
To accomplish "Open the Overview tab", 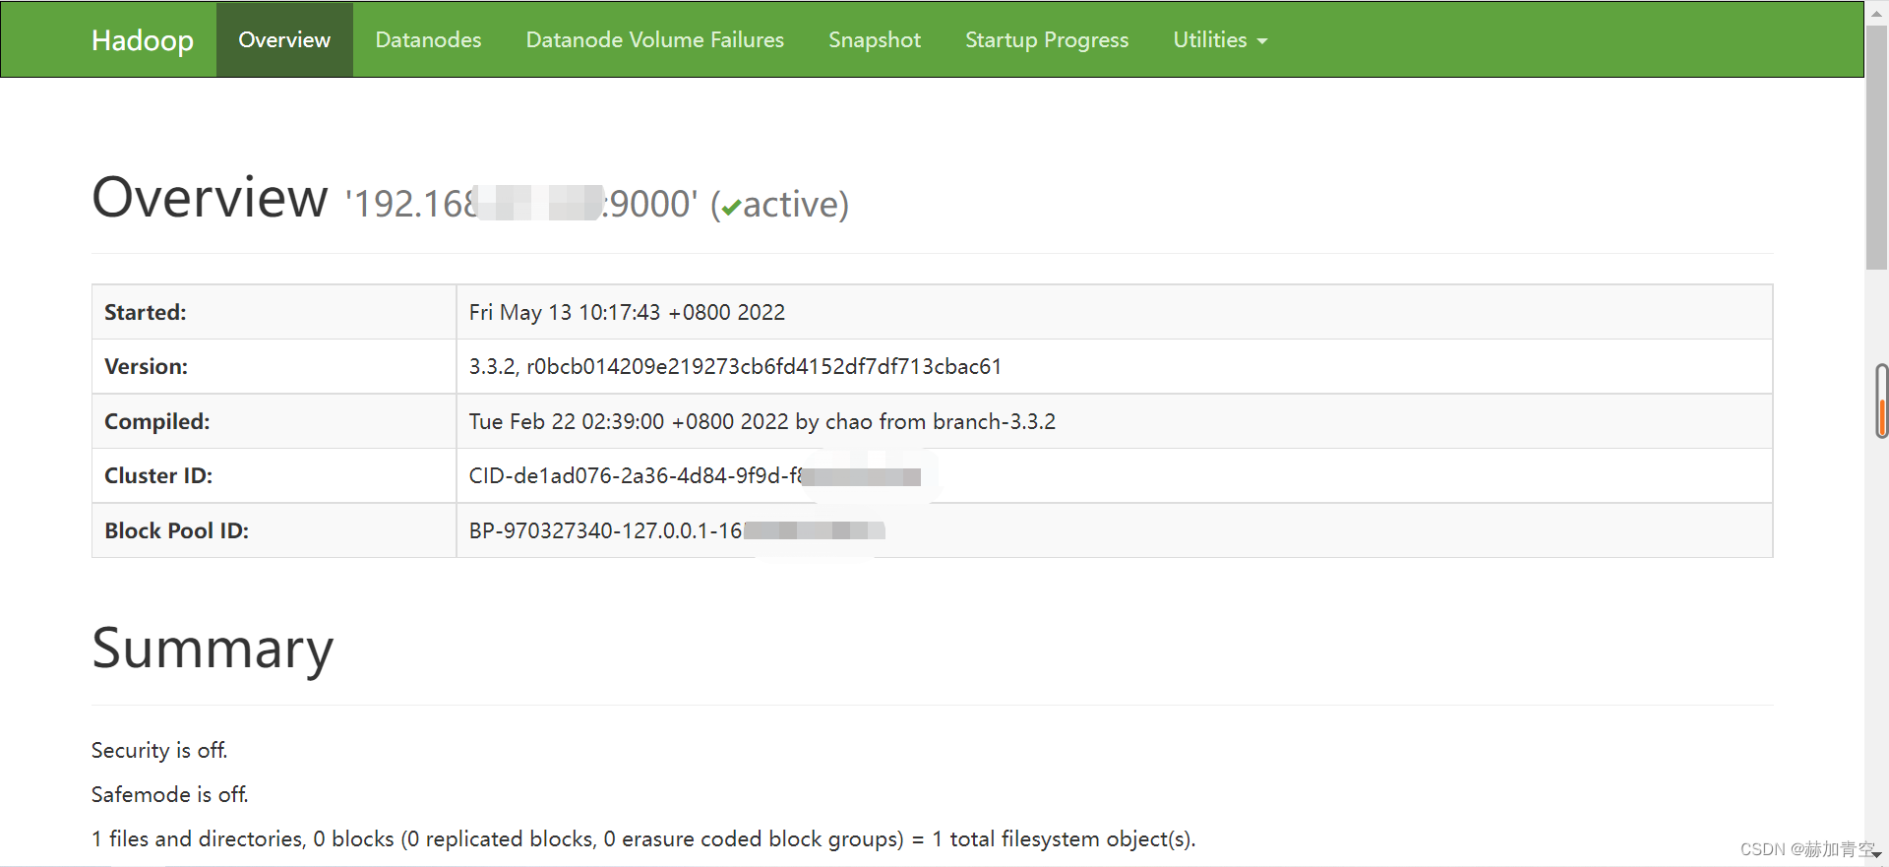I will 284,39.
